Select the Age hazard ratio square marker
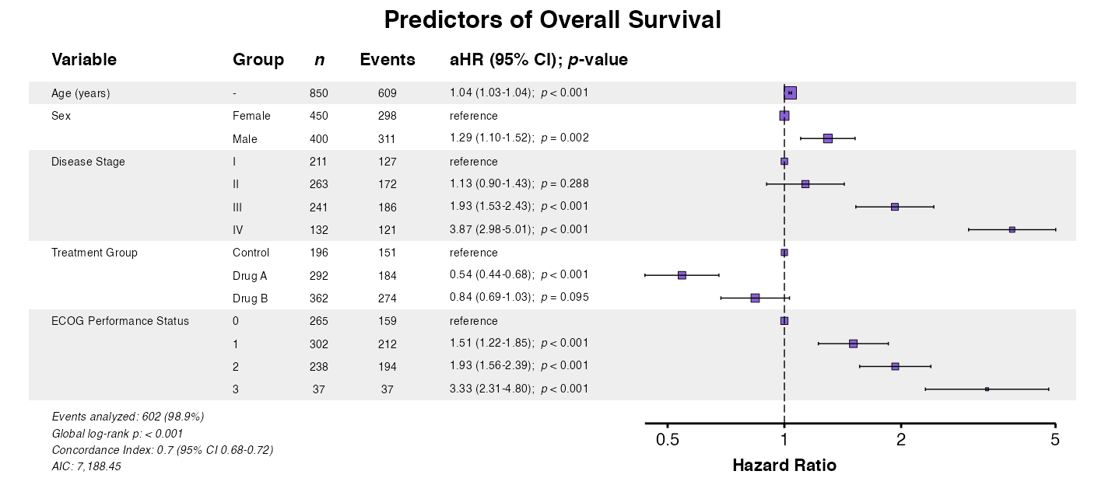 click(791, 93)
